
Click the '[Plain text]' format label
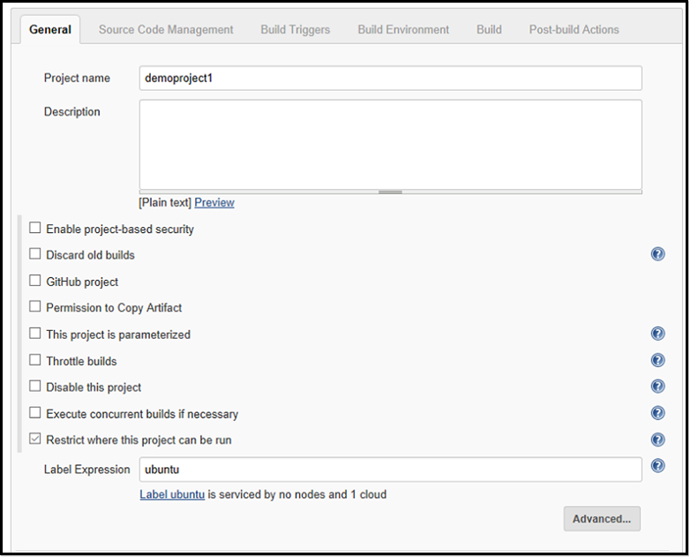(165, 202)
